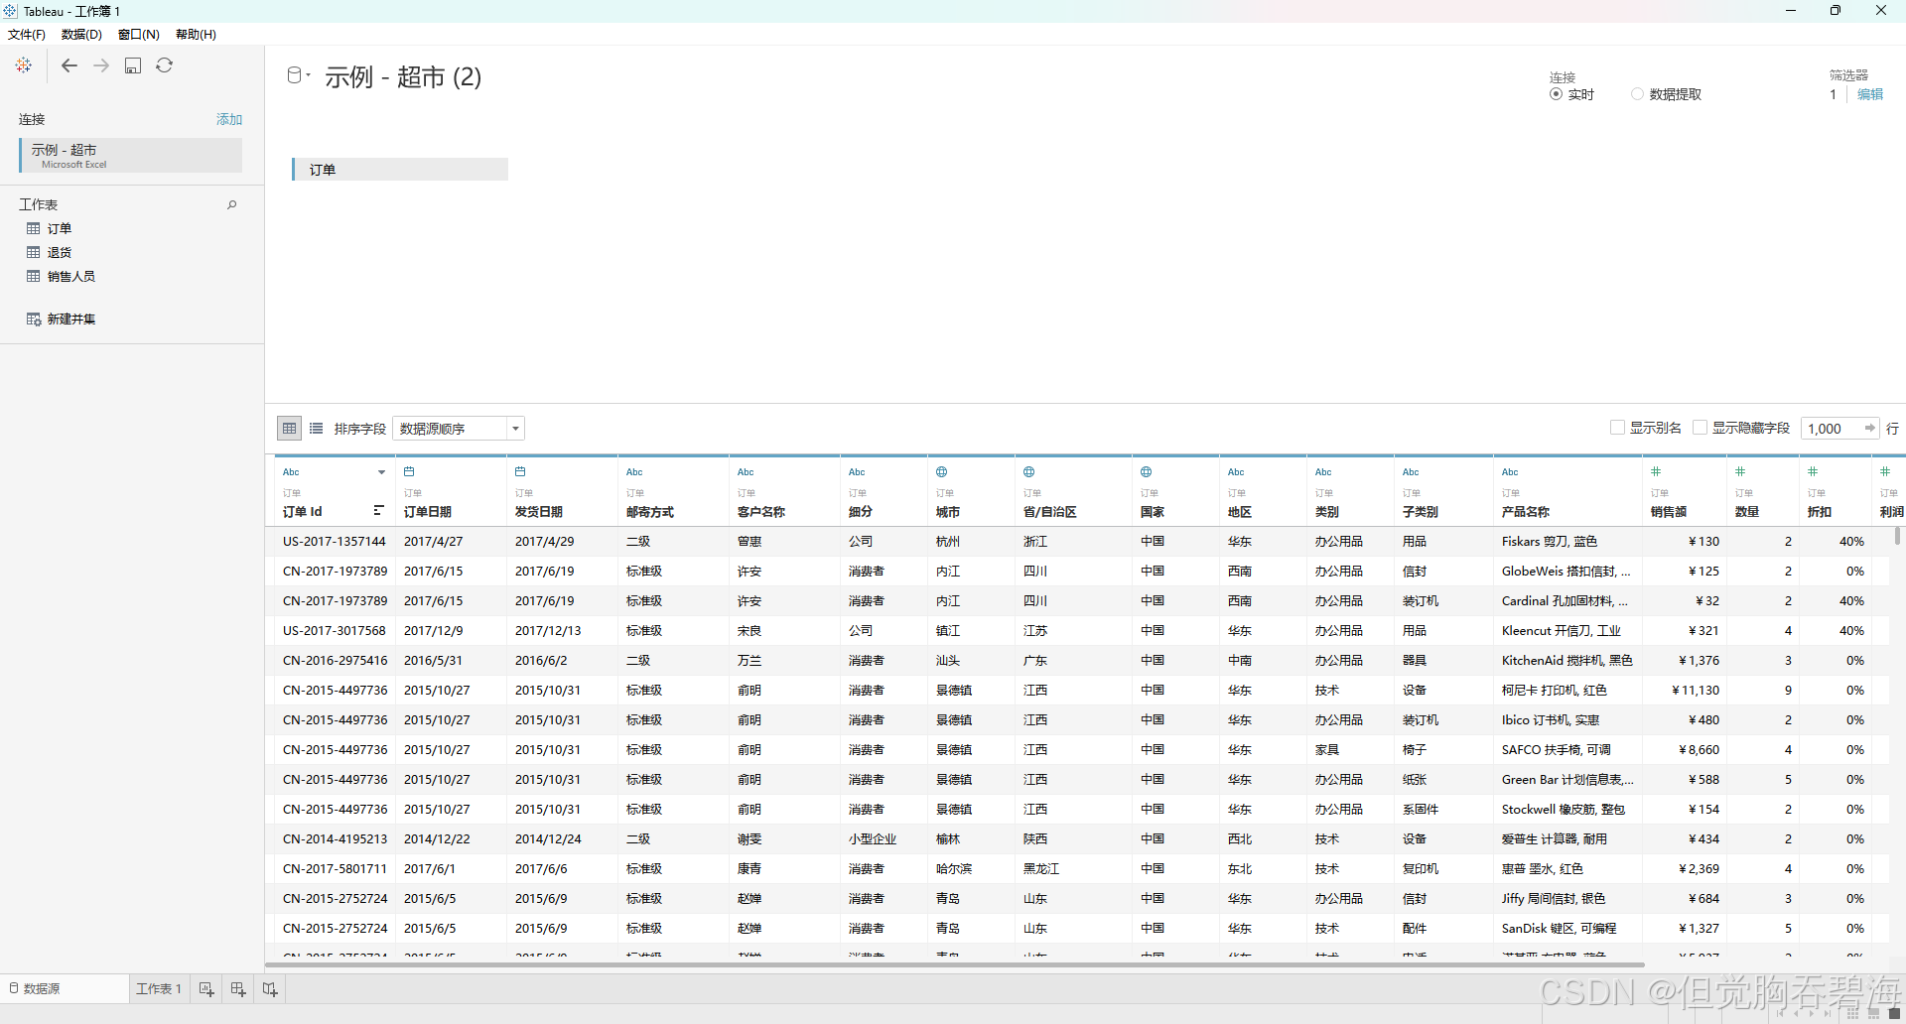Image resolution: width=1906 pixels, height=1024 pixels.
Task: Refresh the data source
Action: pyautogui.click(x=165, y=65)
